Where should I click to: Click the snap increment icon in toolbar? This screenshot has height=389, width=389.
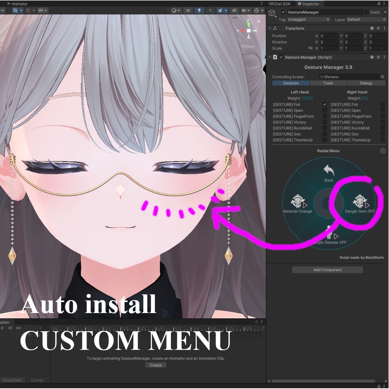tap(41, 10)
